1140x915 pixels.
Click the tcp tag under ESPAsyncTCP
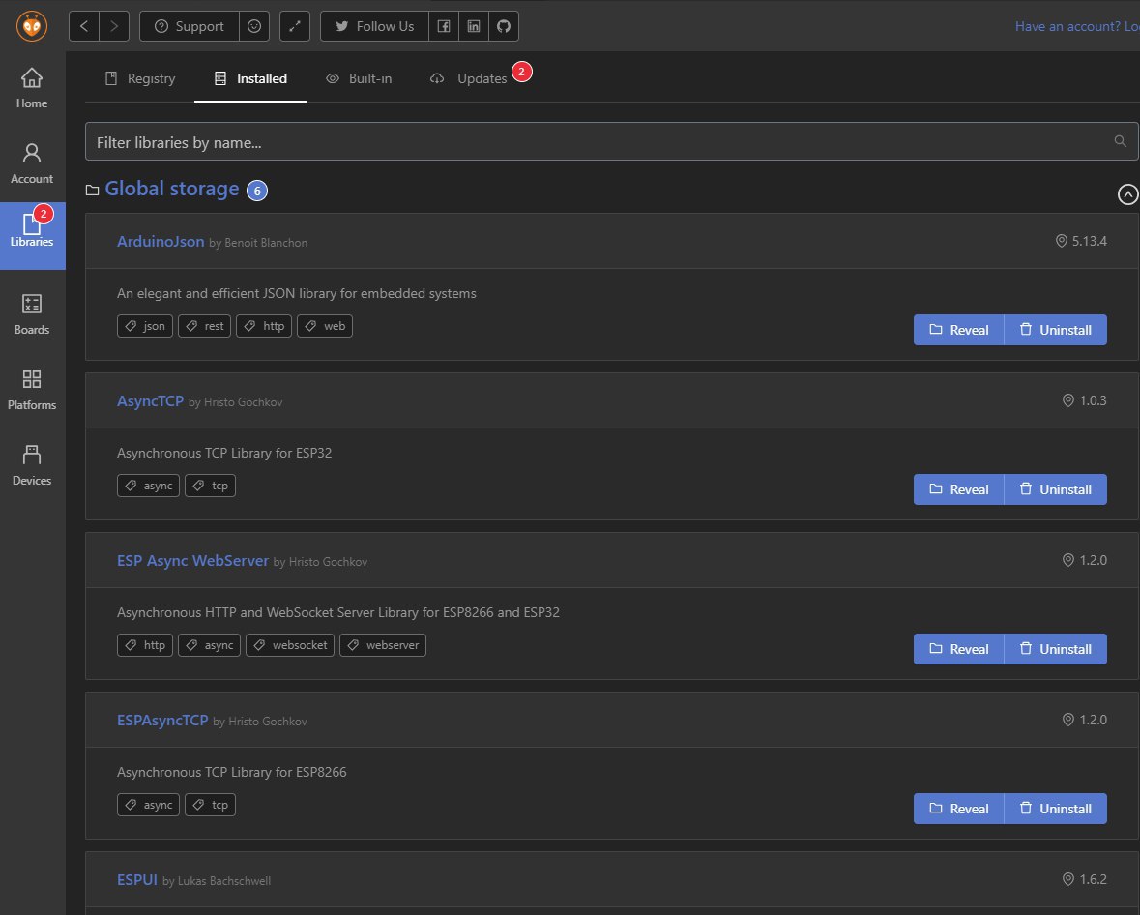[x=210, y=805]
